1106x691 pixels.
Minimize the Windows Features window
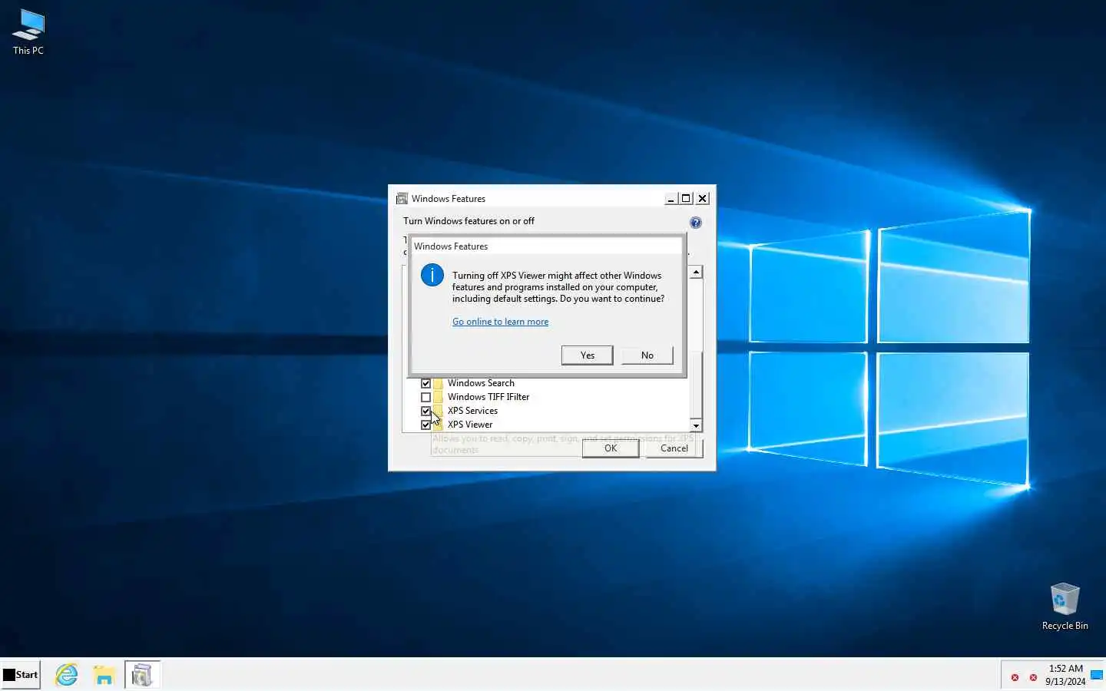click(671, 199)
